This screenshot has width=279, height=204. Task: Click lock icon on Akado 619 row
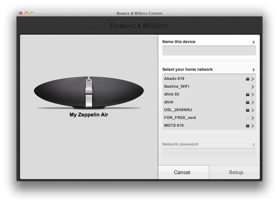(x=247, y=79)
